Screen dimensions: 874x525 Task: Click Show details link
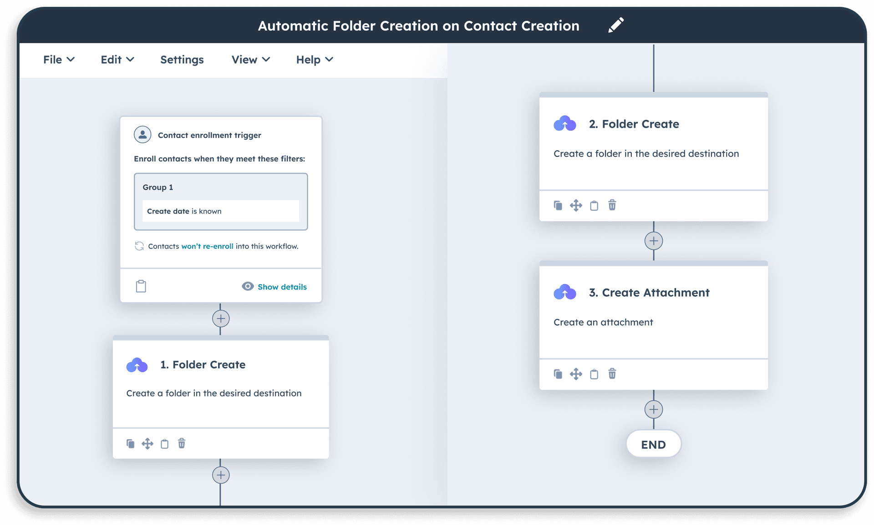tap(282, 287)
